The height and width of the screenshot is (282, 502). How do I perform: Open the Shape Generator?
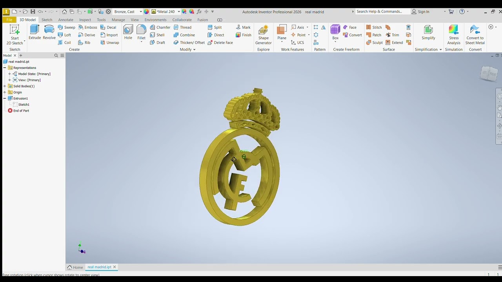[x=264, y=35]
